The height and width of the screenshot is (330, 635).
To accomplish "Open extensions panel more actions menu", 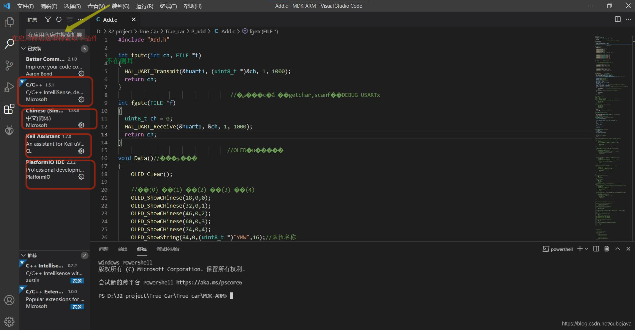I will pyautogui.click(x=80, y=19).
